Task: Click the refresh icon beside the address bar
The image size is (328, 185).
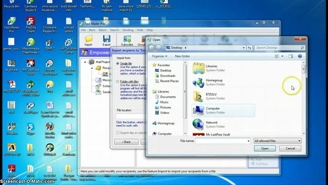Action: 249,48
